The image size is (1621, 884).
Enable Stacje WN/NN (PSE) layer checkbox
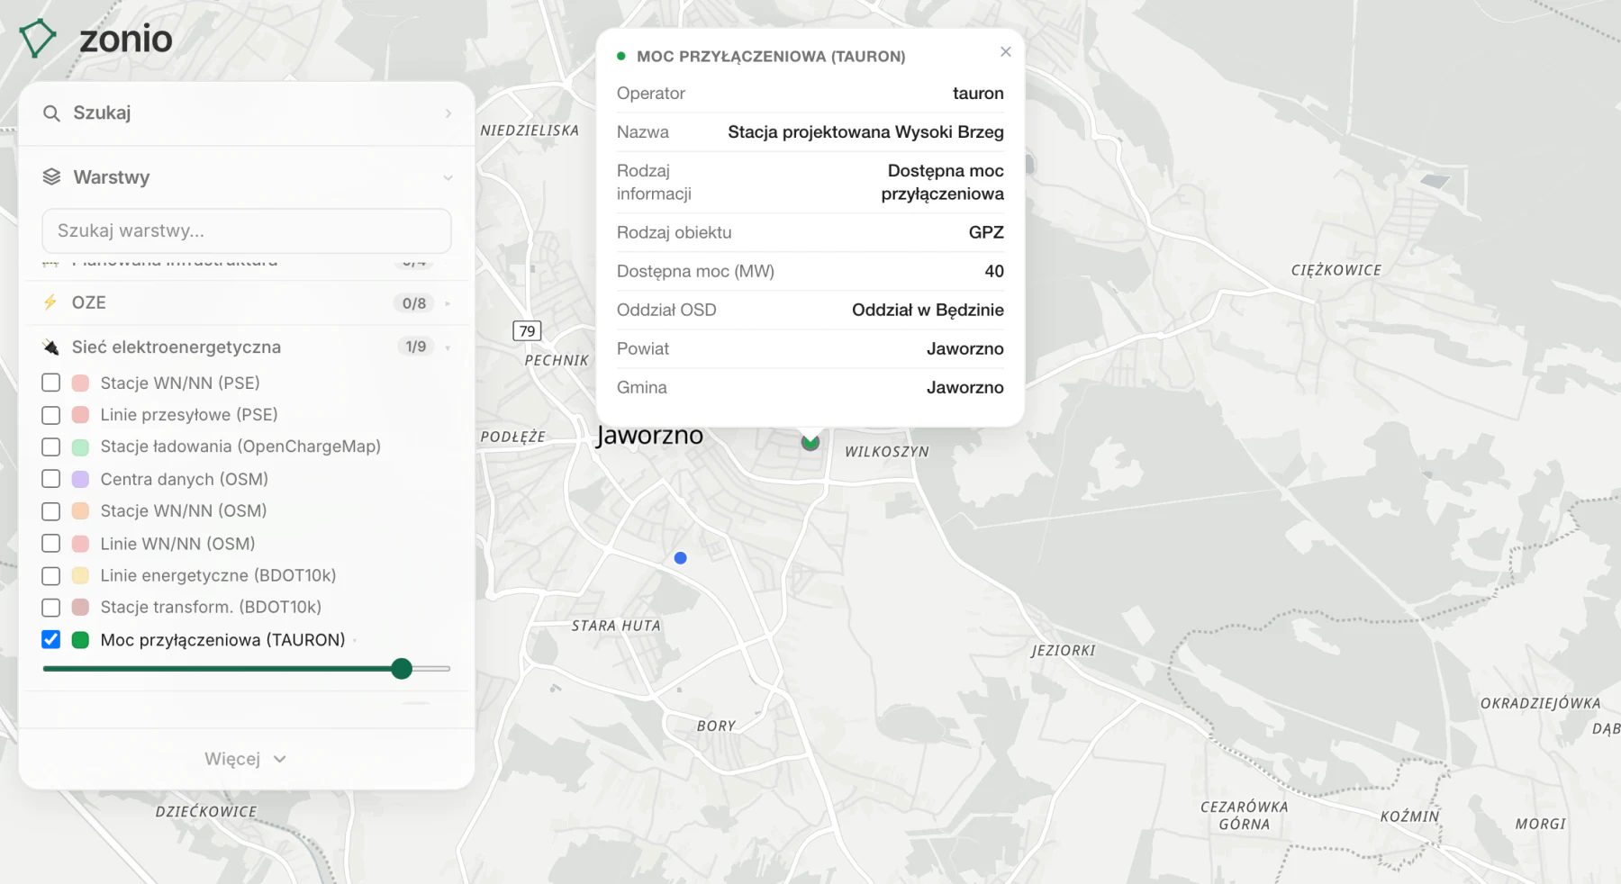coord(51,383)
